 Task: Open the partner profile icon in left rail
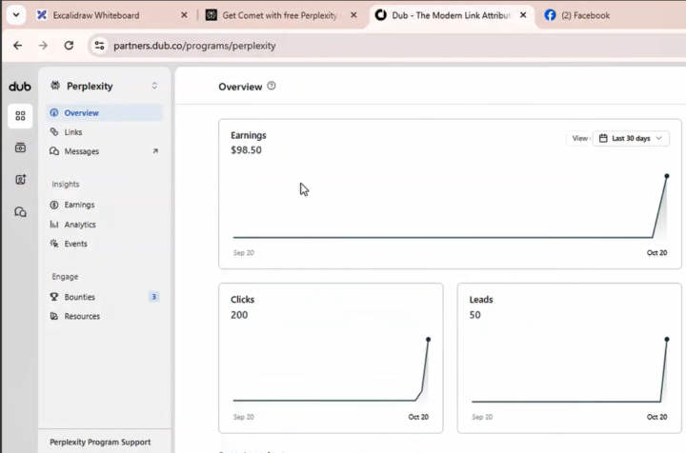[20, 180]
